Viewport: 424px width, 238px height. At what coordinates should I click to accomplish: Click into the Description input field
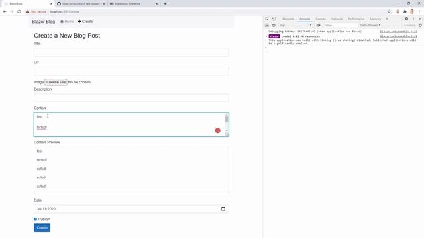131,98
